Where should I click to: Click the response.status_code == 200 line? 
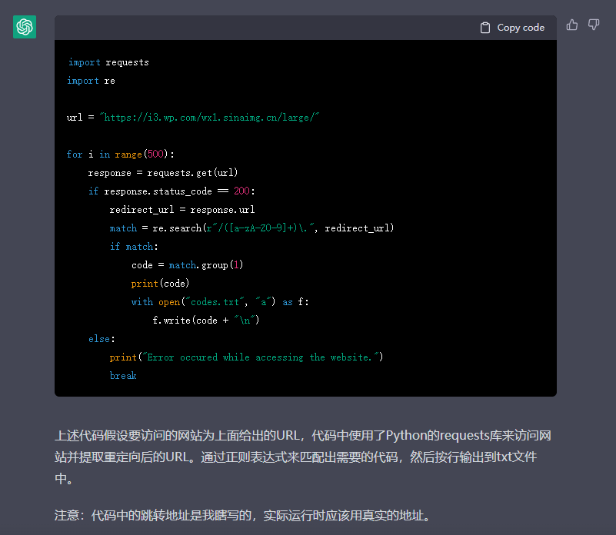tap(171, 191)
